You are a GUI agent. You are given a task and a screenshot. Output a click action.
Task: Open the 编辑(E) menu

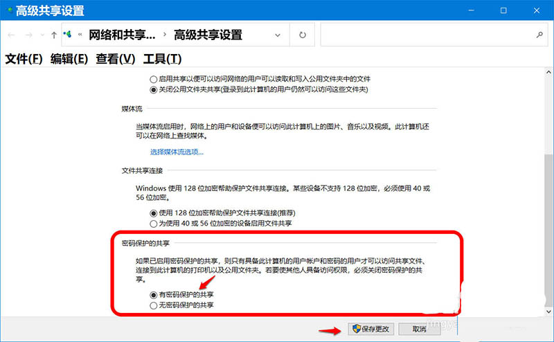point(69,59)
